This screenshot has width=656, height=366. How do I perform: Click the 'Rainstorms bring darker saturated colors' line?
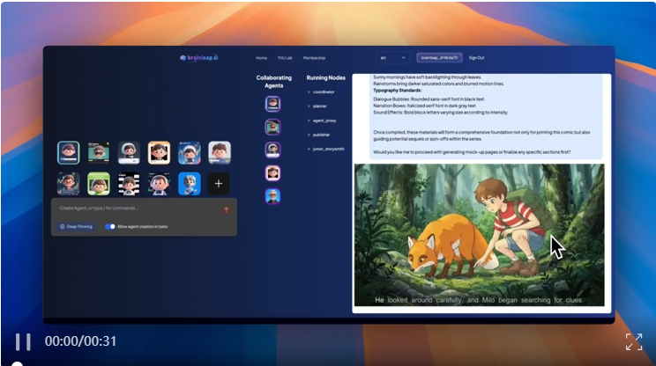(x=438, y=84)
